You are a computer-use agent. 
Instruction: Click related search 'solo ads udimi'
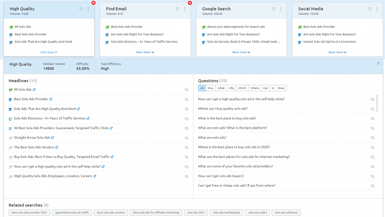pos(257,212)
